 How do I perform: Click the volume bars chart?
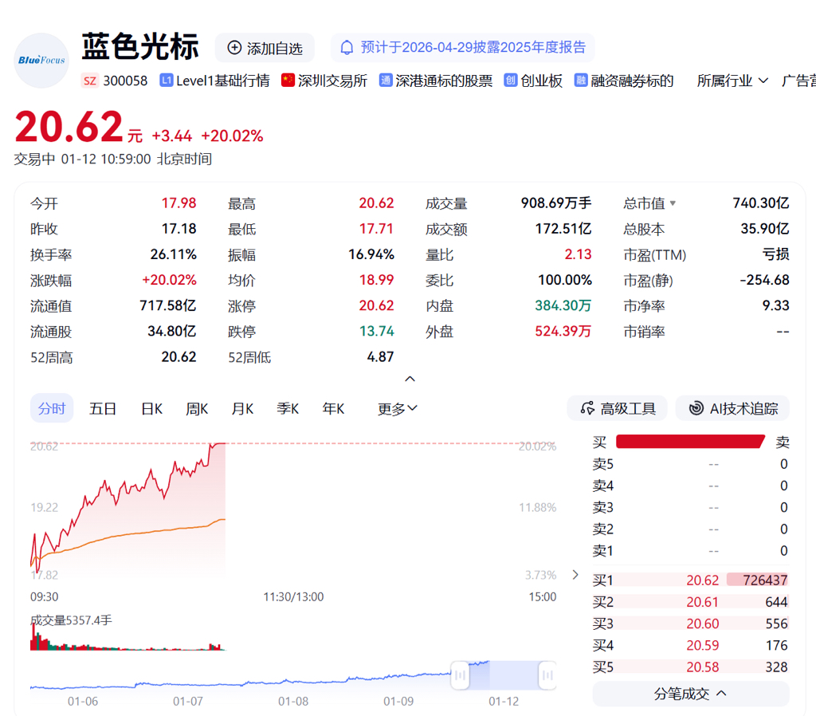128,636
